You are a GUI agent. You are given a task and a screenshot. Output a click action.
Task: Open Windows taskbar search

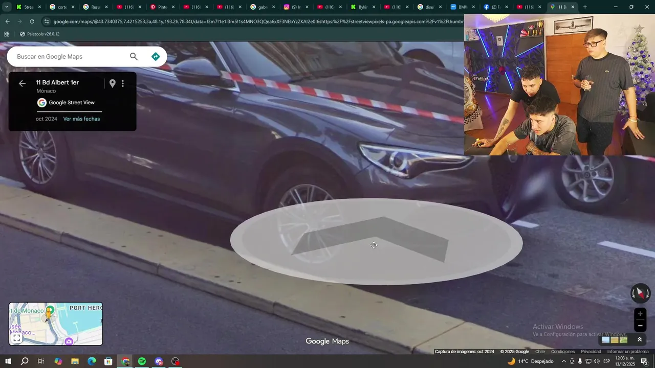(x=25, y=361)
